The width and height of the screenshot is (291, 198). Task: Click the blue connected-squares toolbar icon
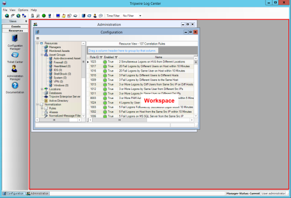click(24, 16)
